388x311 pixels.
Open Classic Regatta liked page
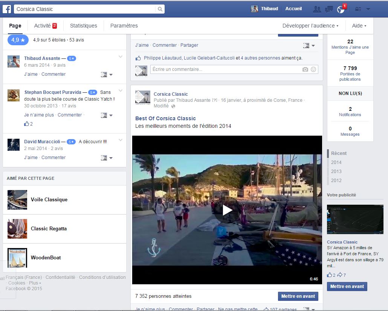coord(49,228)
